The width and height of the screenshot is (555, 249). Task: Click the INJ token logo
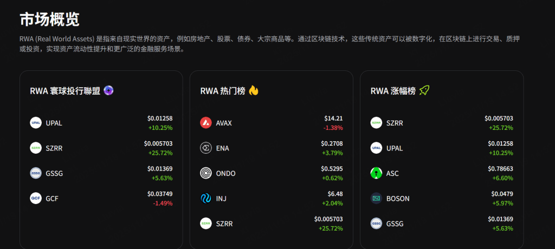[206, 198]
